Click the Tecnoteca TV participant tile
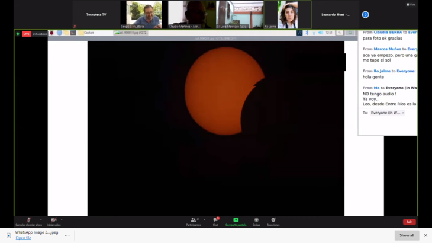 coord(96,15)
